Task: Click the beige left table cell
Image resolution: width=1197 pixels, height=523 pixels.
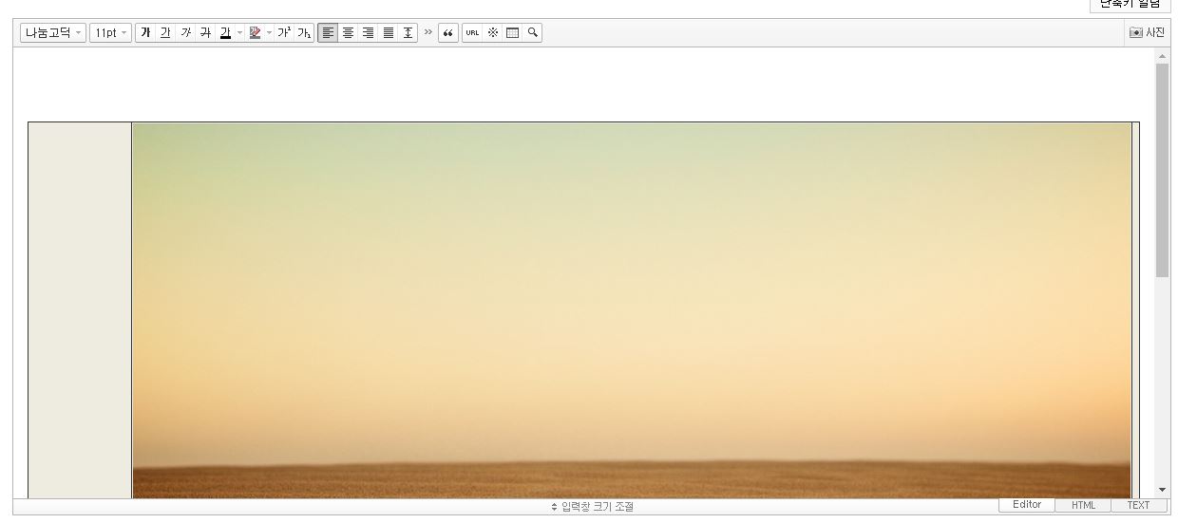Action: tap(80, 310)
